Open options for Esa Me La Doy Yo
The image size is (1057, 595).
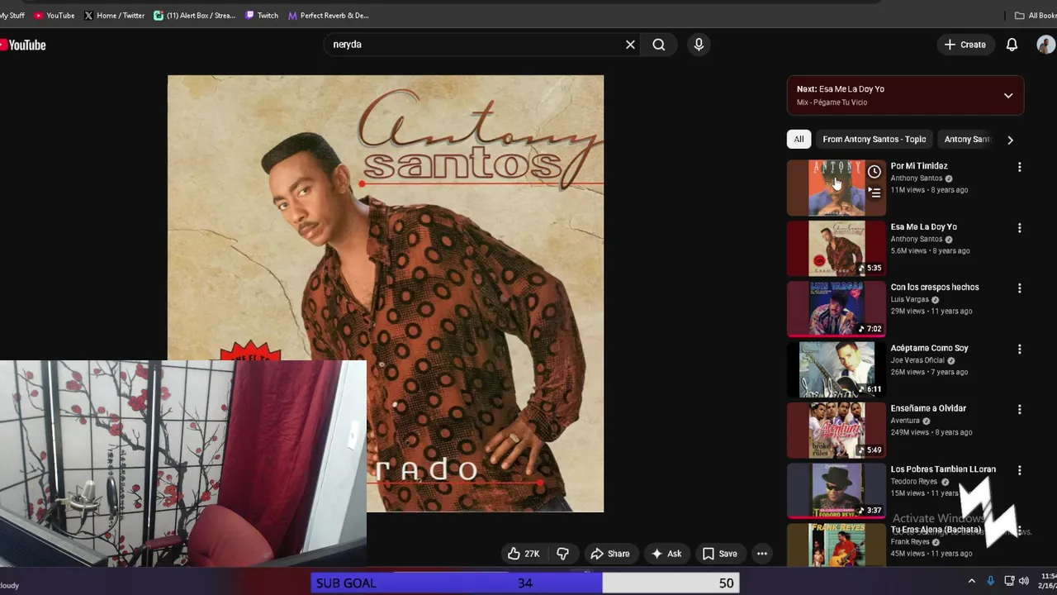click(1019, 227)
